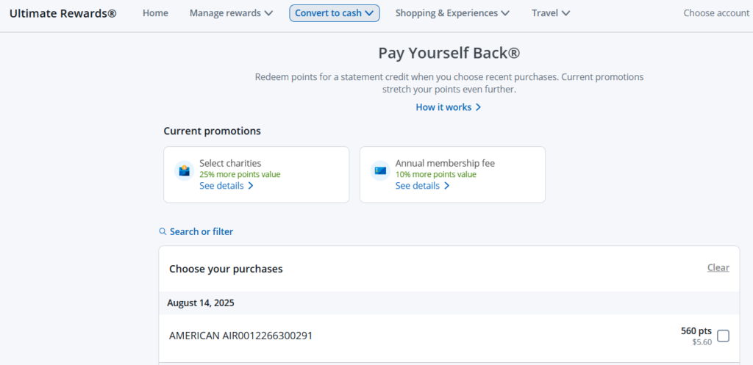Click the Choose your purchases heading
Screen dimensions: 753x365
point(226,269)
